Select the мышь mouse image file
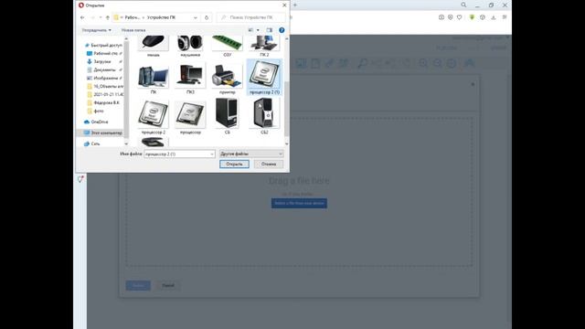585x329 pixels. click(x=154, y=46)
